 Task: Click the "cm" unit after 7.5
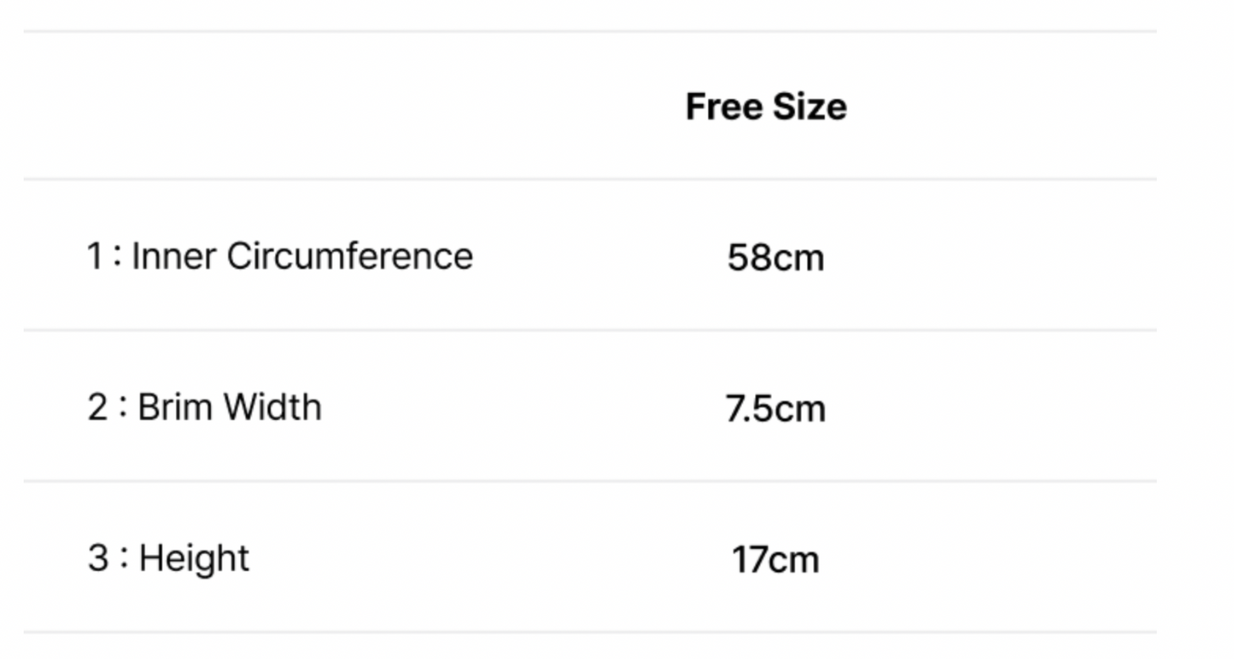click(799, 409)
